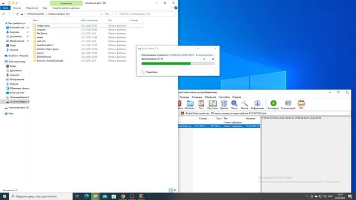Expand the Explorer ribbon chevron
The image size is (356, 200).
(171, 8)
